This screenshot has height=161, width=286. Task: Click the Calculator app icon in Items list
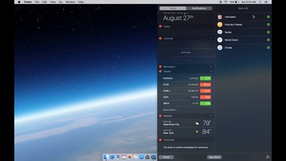tap(220, 17)
